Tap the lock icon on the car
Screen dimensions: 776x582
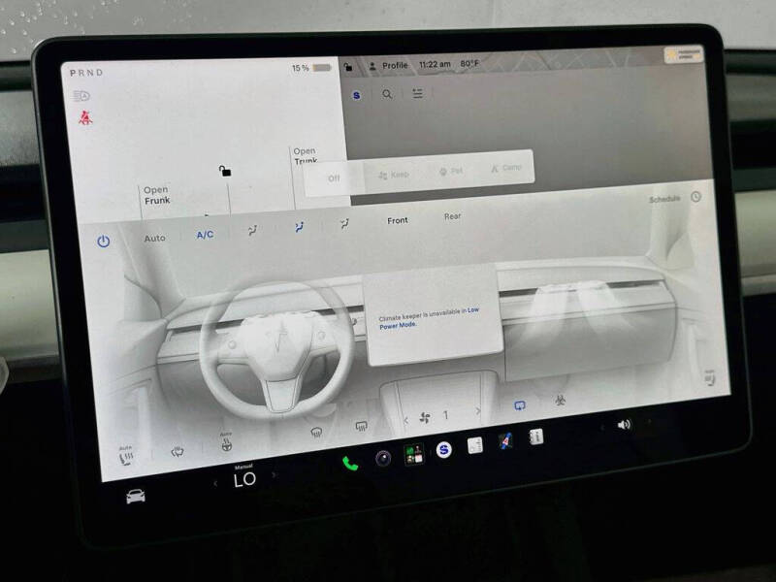click(x=225, y=171)
